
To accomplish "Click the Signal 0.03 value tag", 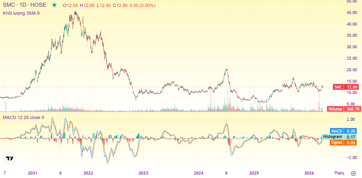I will (x=343, y=142).
